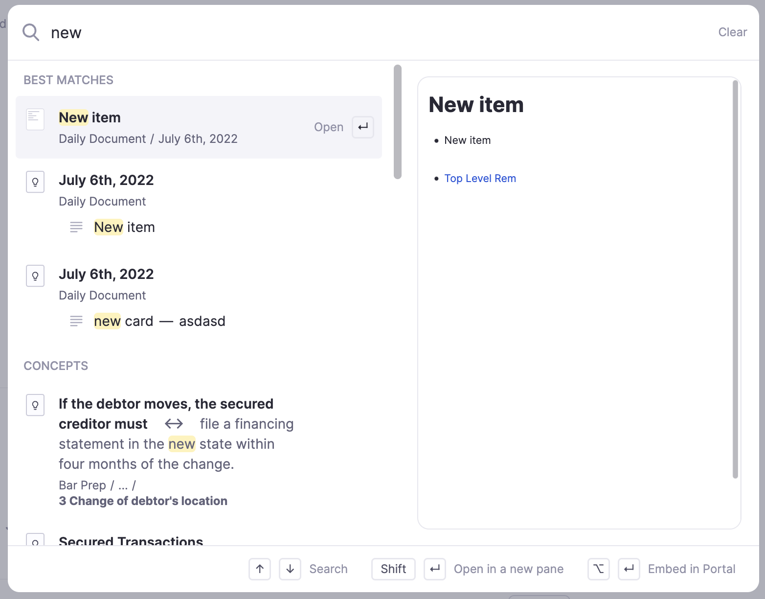Click 'BEST MATCHES' section header
The width and height of the screenshot is (765, 599).
[68, 80]
